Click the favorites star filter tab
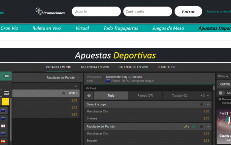Viewport: 231px width, 145px height. pos(89,96)
